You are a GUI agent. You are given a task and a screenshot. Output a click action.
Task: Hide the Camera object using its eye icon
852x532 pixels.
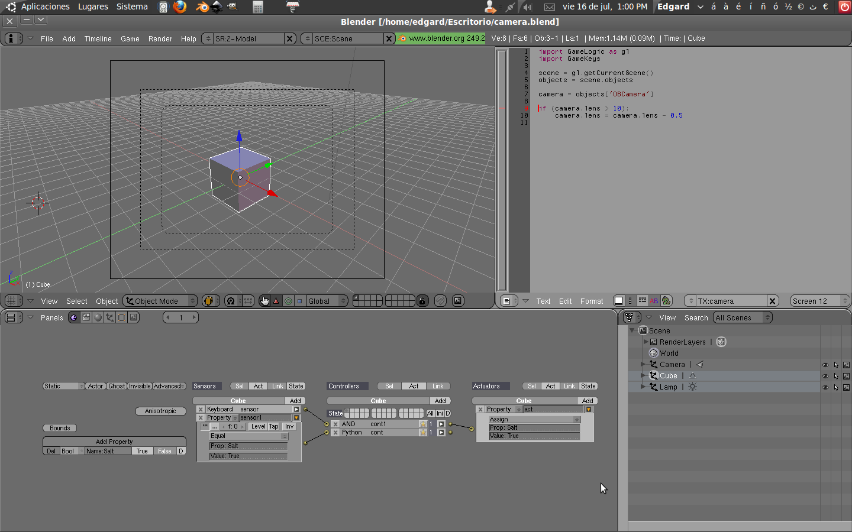click(825, 365)
